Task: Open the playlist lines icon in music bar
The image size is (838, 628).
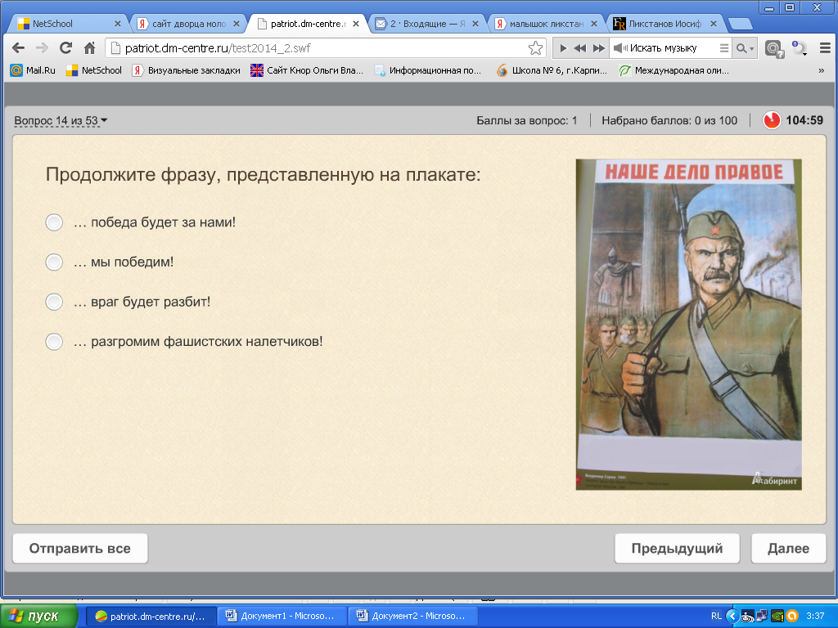Action: [x=724, y=48]
